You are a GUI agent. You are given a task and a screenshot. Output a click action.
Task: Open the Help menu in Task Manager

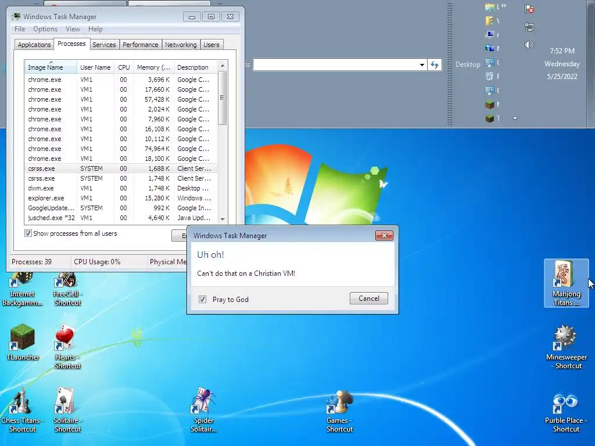[x=95, y=29]
